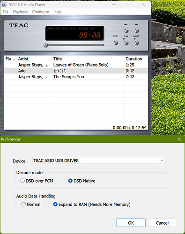Click Jasper Staps artist beside The Song is You
The width and height of the screenshot is (185, 234).
pos(33,77)
